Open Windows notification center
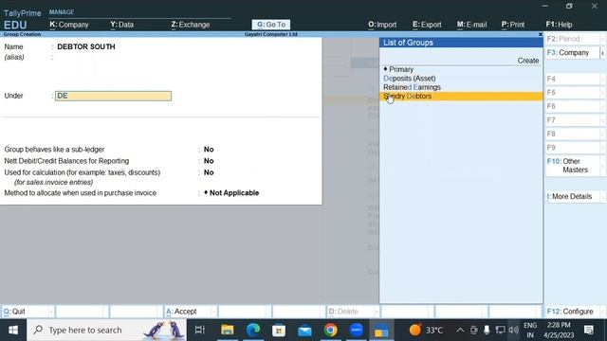607x341 pixels. coord(589,330)
